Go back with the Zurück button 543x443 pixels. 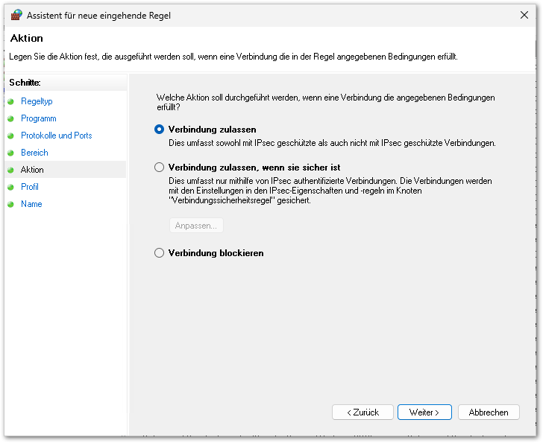coord(362,412)
